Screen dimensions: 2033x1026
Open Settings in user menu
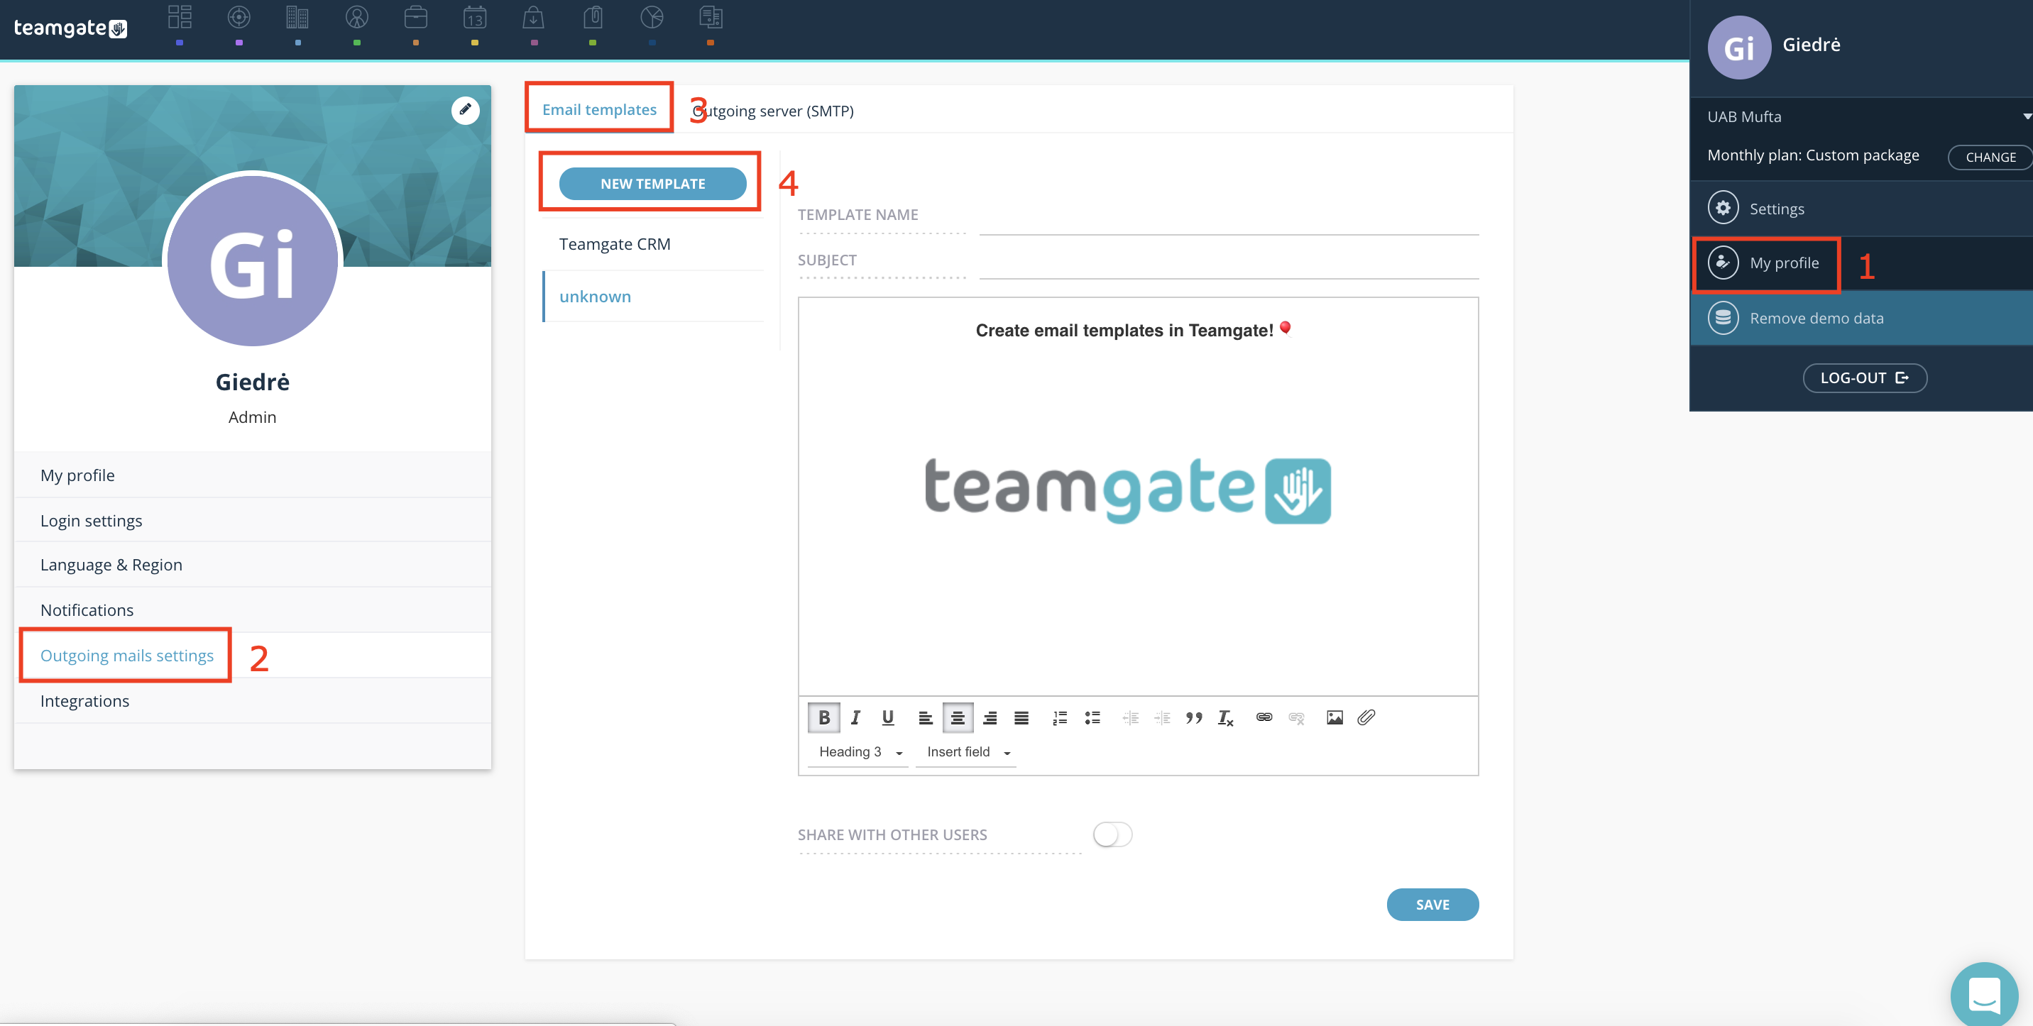coord(1863,208)
